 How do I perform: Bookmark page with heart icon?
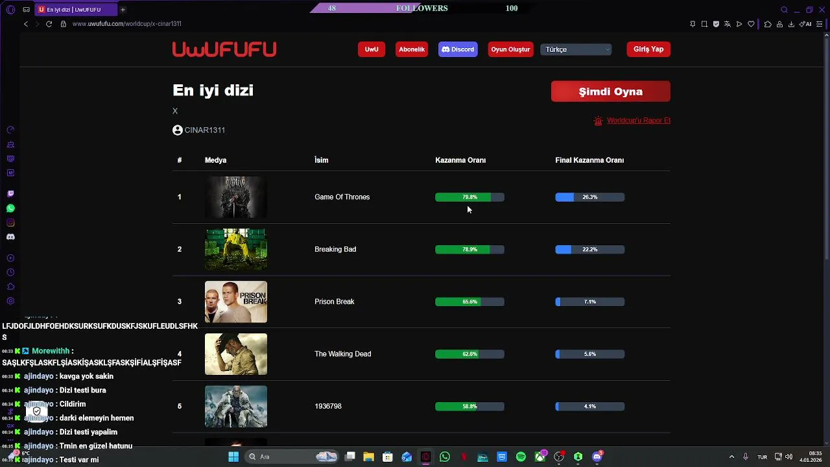coord(751,24)
